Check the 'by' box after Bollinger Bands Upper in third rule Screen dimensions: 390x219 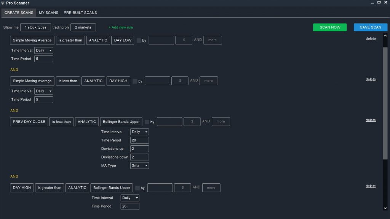pos(147,122)
